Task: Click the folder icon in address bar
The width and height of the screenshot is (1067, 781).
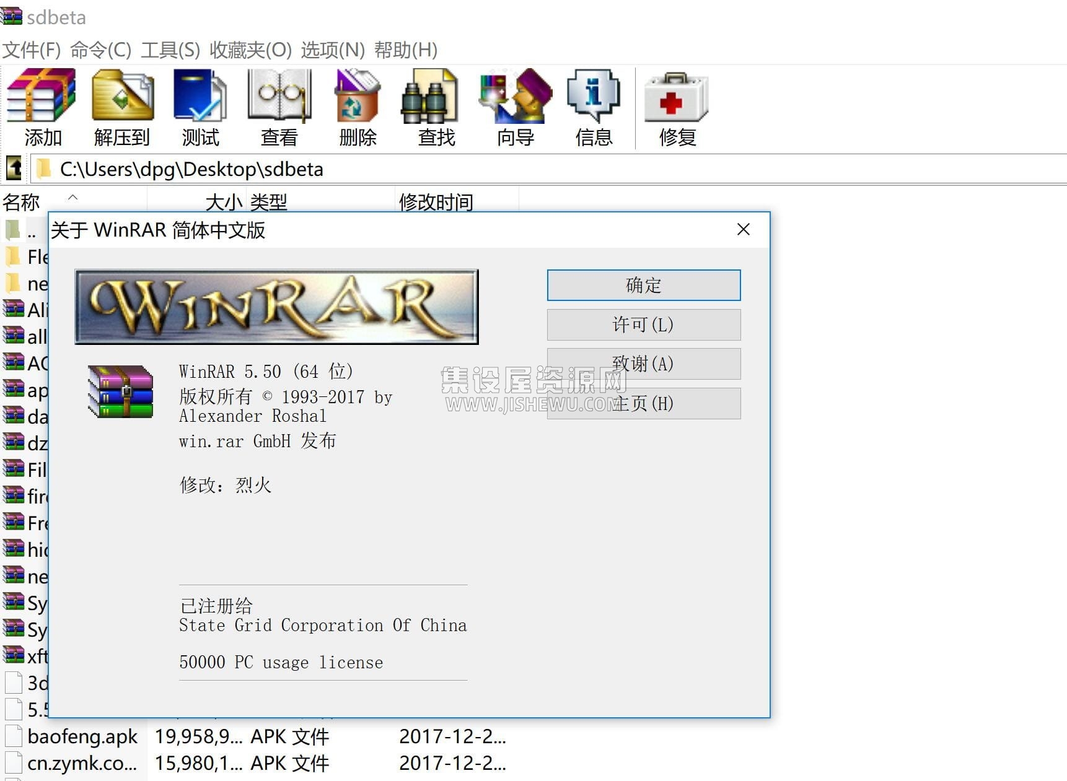Action: [x=43, y=168]
